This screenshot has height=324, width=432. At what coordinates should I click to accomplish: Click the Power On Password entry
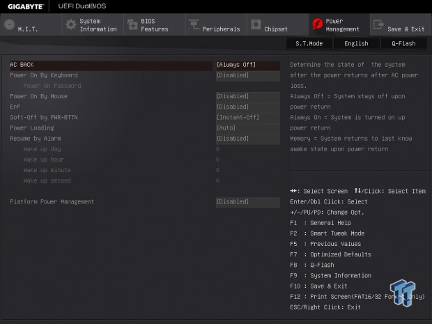point(52,86)
